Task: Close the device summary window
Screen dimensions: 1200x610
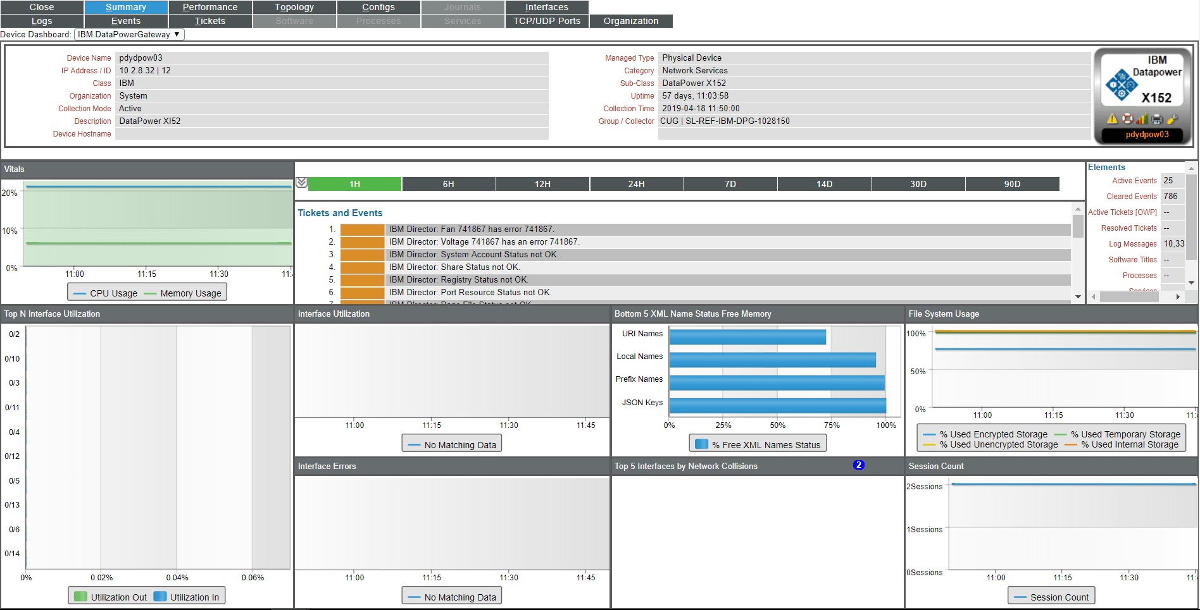Action: (42, 7)
